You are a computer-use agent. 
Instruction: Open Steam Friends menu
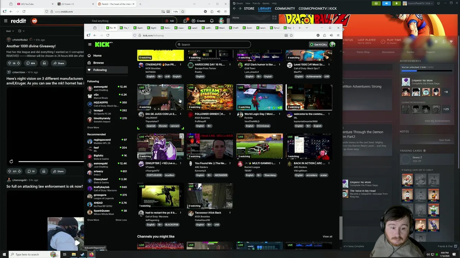[x=256, y=3]
